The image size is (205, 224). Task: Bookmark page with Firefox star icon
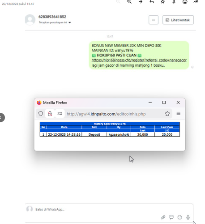pos(167,114)
